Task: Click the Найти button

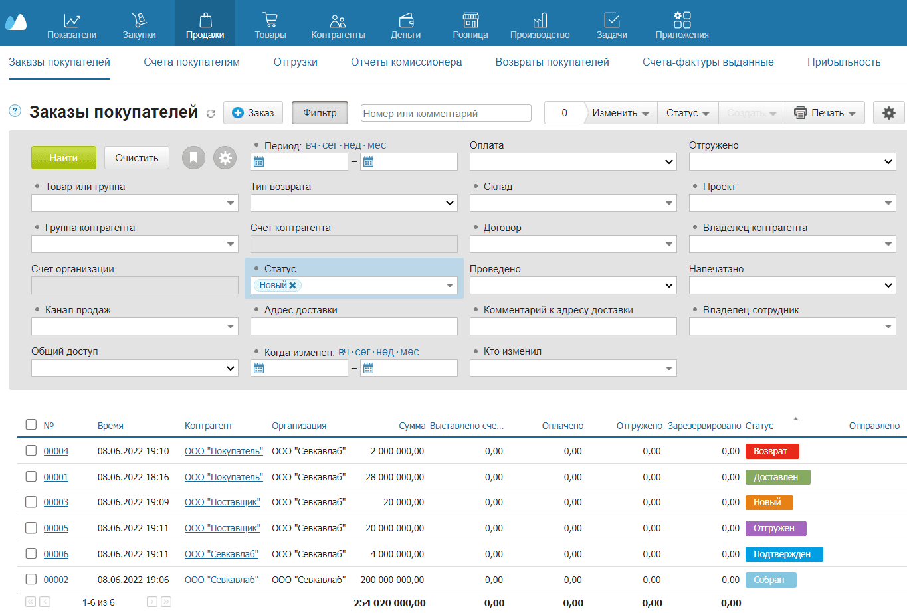Action: click(x=63, y=157)
